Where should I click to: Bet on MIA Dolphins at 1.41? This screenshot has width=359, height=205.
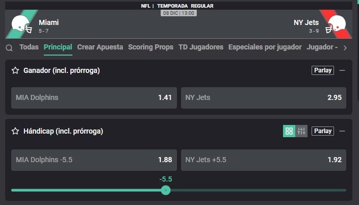[x=94, y=97]
